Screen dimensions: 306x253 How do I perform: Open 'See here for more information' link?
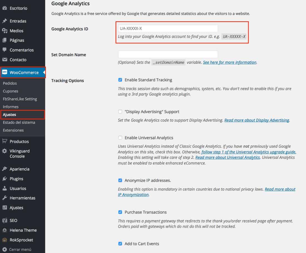(x=230, y=62)
